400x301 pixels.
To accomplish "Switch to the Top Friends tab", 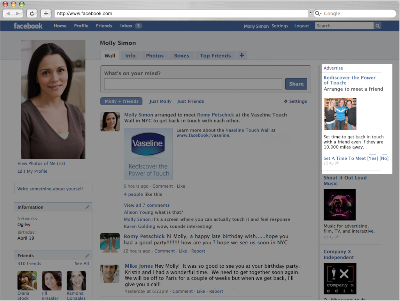I will [215, 55].
